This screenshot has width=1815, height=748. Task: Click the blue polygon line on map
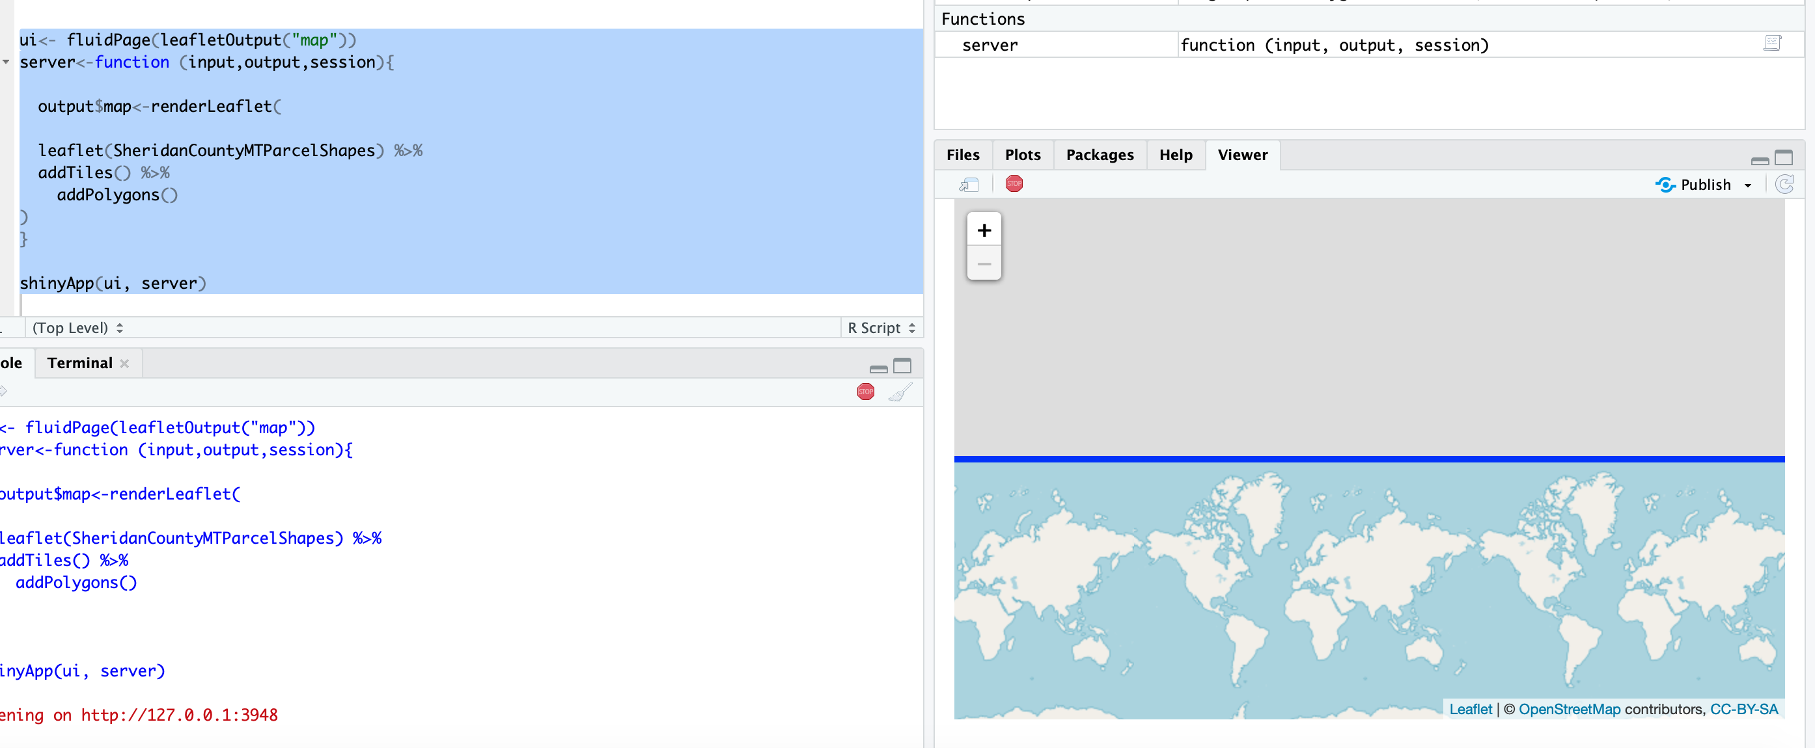1368,459
